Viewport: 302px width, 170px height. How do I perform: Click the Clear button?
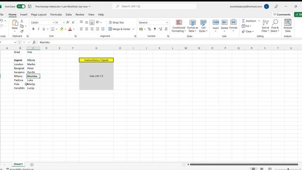click(248, 31)
